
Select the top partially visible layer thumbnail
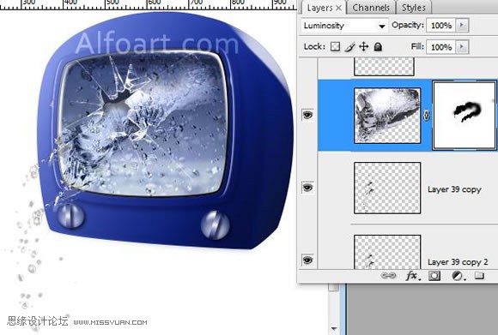pyautogui.click(x=384, y=67)
